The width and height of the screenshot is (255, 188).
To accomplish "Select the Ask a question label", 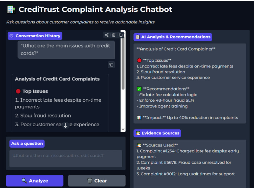I will click(x=27, y=144).
